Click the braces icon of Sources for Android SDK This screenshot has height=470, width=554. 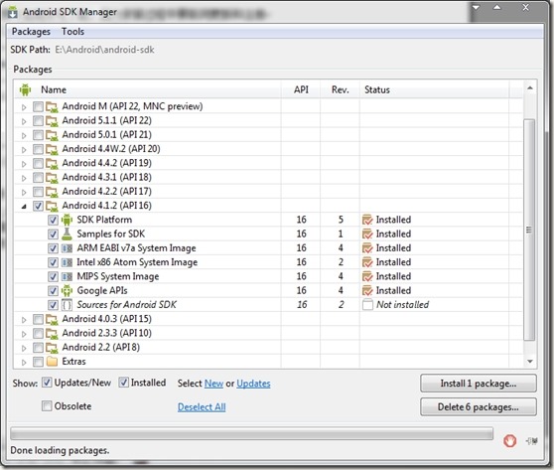point(67,305)
